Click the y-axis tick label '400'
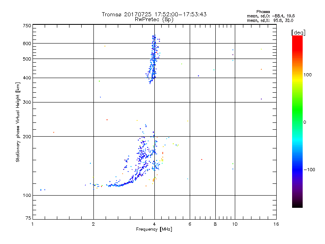This screenshot has width=325, height=244. tap(27, 78)
